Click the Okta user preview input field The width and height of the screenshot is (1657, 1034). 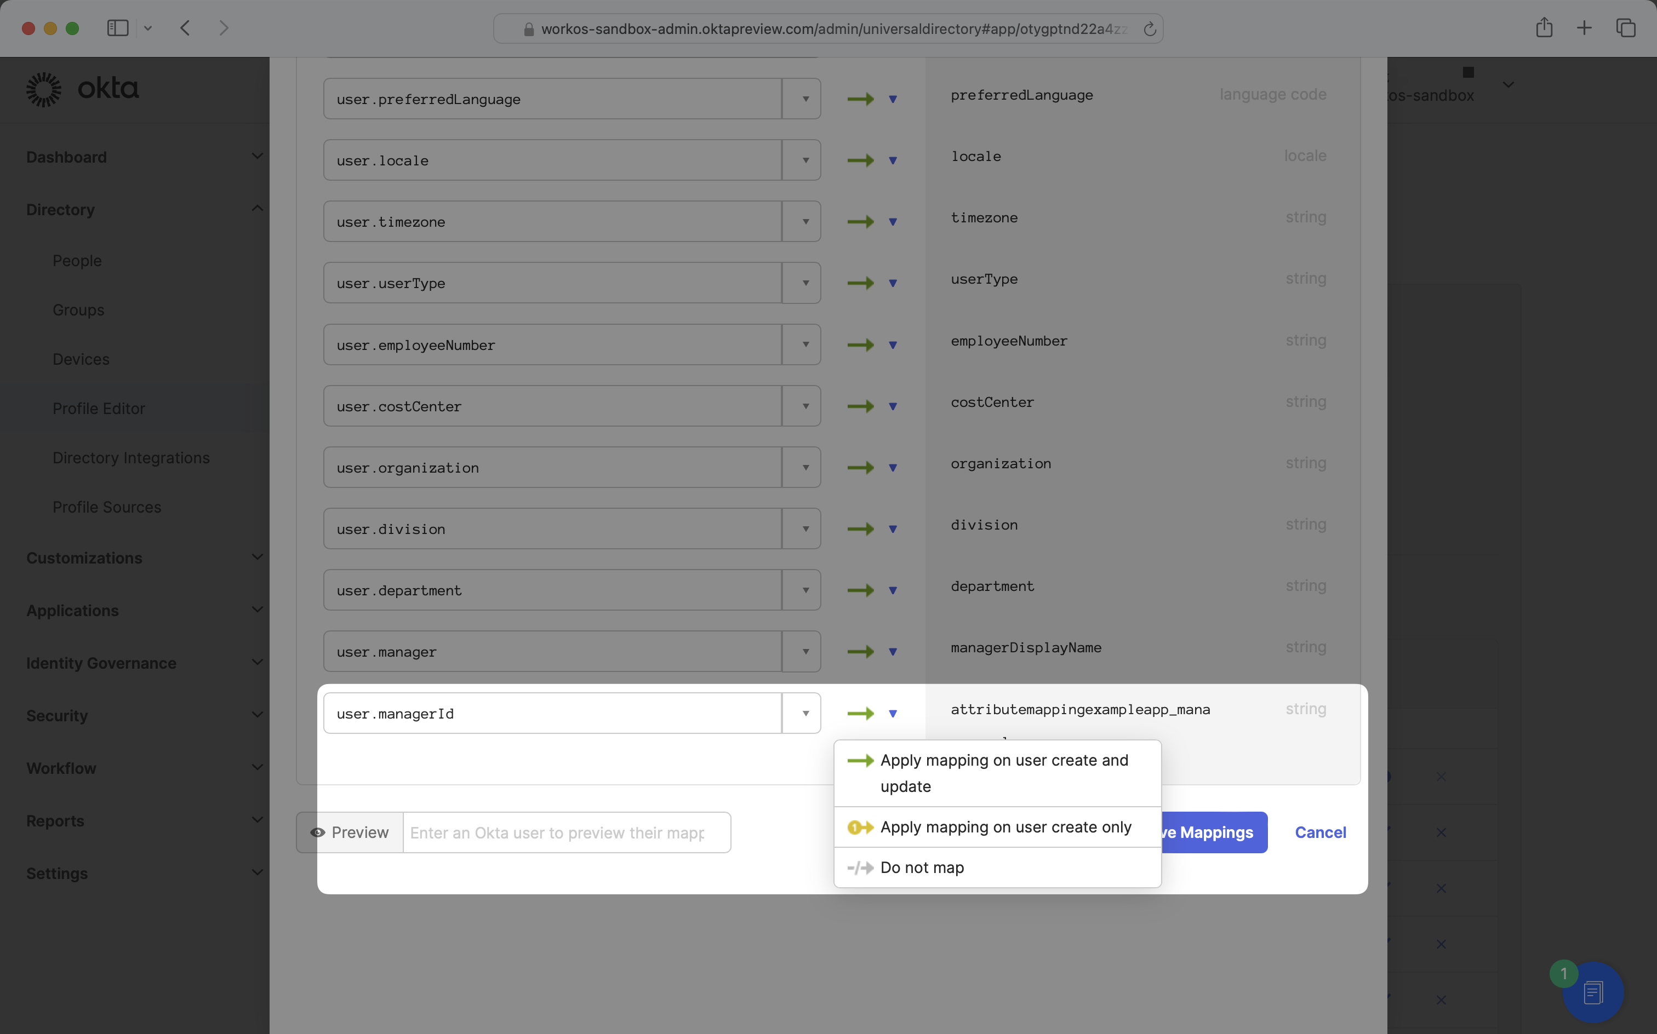[566, 832]
